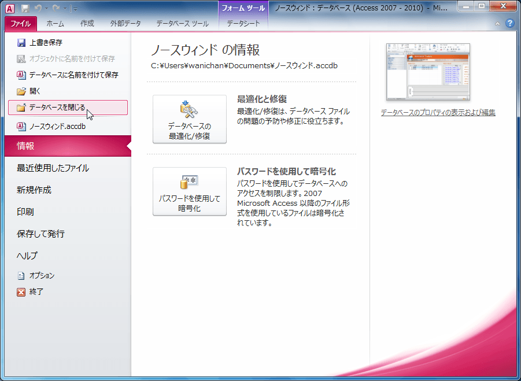Viewport: 521px width, 381px height.
Task: Open Customize Quick Access Toolbar dropdown
Action: coord(75,9)
